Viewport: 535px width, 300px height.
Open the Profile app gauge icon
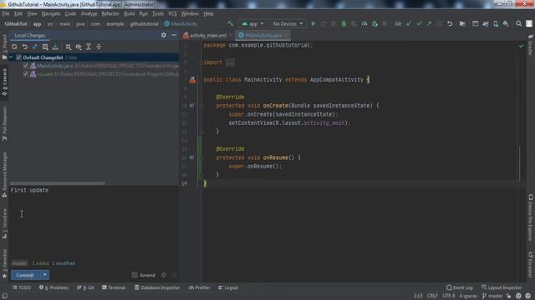coord(364,24)
